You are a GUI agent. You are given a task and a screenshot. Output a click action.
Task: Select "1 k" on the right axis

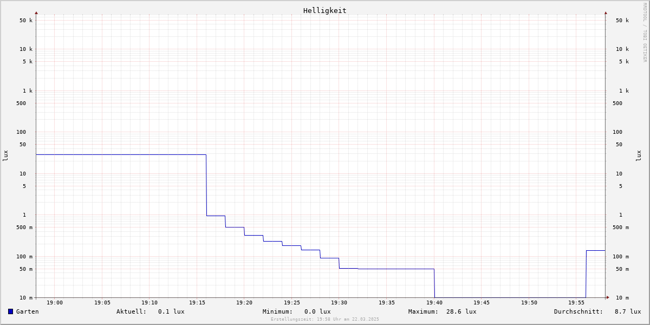click(624, 91)
